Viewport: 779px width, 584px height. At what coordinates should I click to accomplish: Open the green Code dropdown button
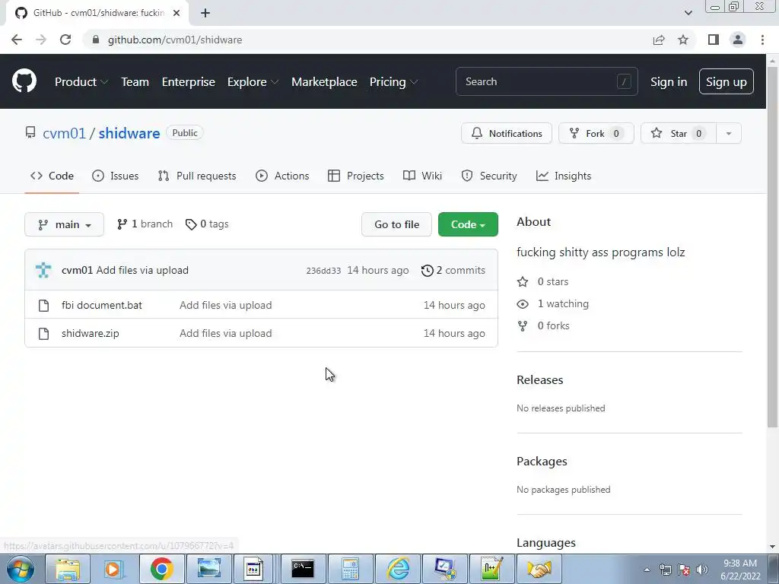[x=468, y=224]
